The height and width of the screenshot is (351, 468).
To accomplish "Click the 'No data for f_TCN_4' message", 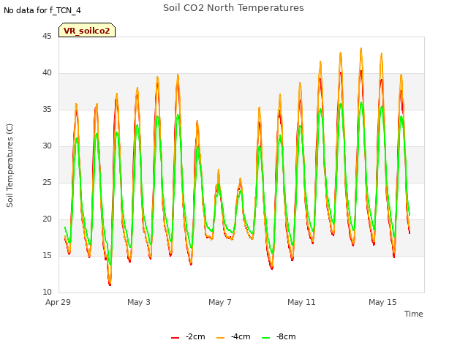I will [42, 10].
